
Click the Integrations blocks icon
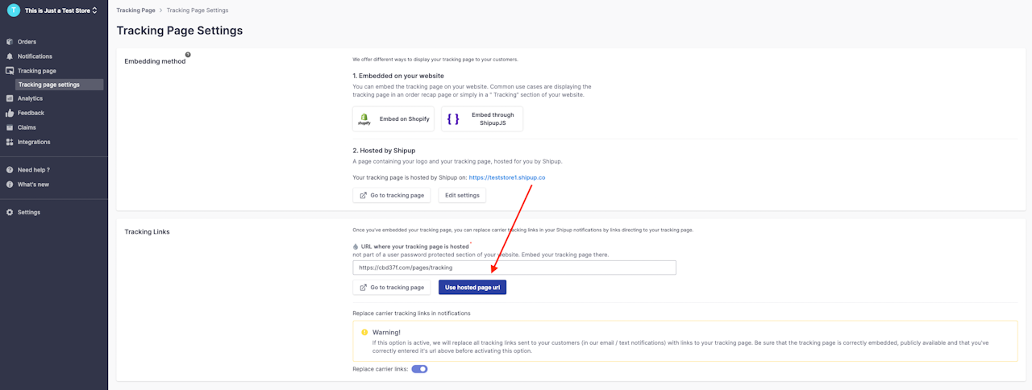click(10, 142)
